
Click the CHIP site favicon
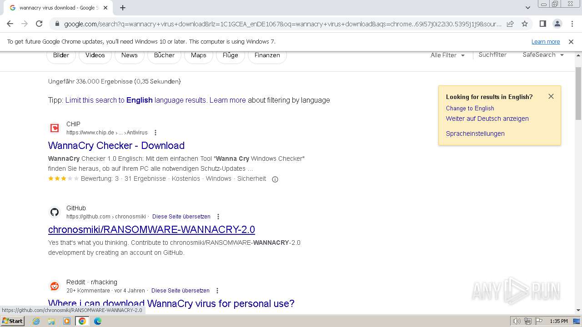55,128
